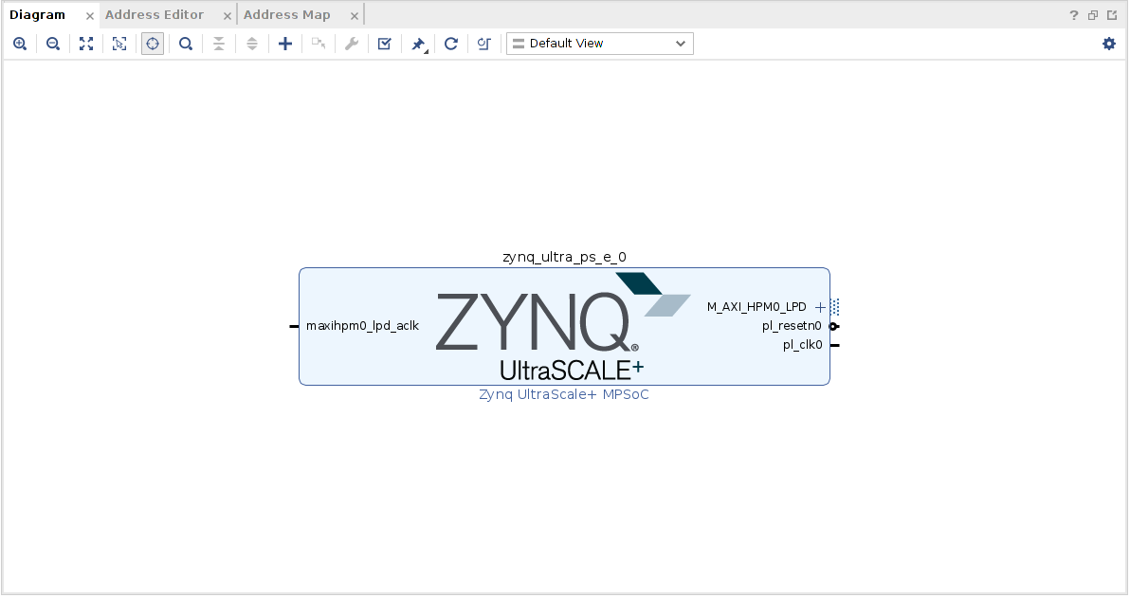Select the pl_clk0 output pin
1130x598 pixels.
[x=834, y=345]
